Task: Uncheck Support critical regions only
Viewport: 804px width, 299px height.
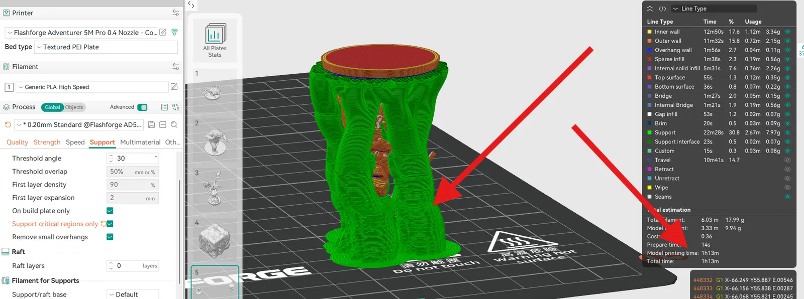Action: (110, 224)
